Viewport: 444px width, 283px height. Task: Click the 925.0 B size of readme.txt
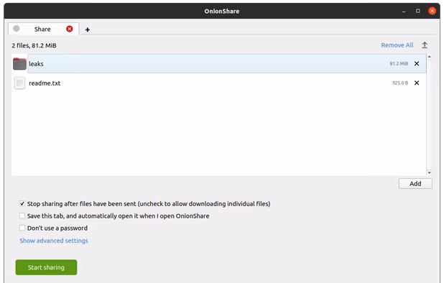pos(400,83)
